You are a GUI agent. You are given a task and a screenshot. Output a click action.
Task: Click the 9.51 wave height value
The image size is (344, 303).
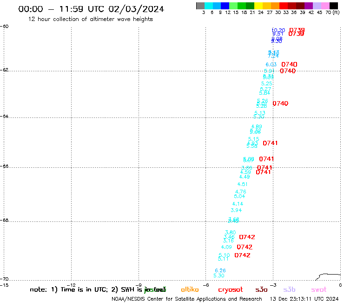click(278, 34)
